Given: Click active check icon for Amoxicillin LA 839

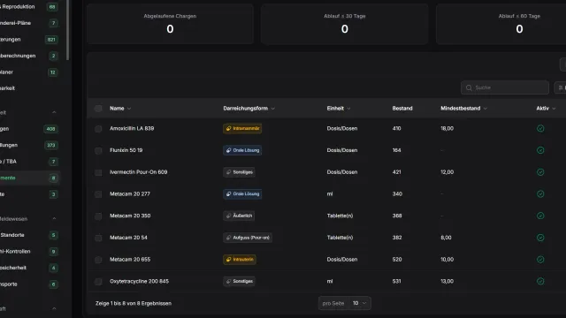Looking at the screenshot, I should tap(540, 128).
